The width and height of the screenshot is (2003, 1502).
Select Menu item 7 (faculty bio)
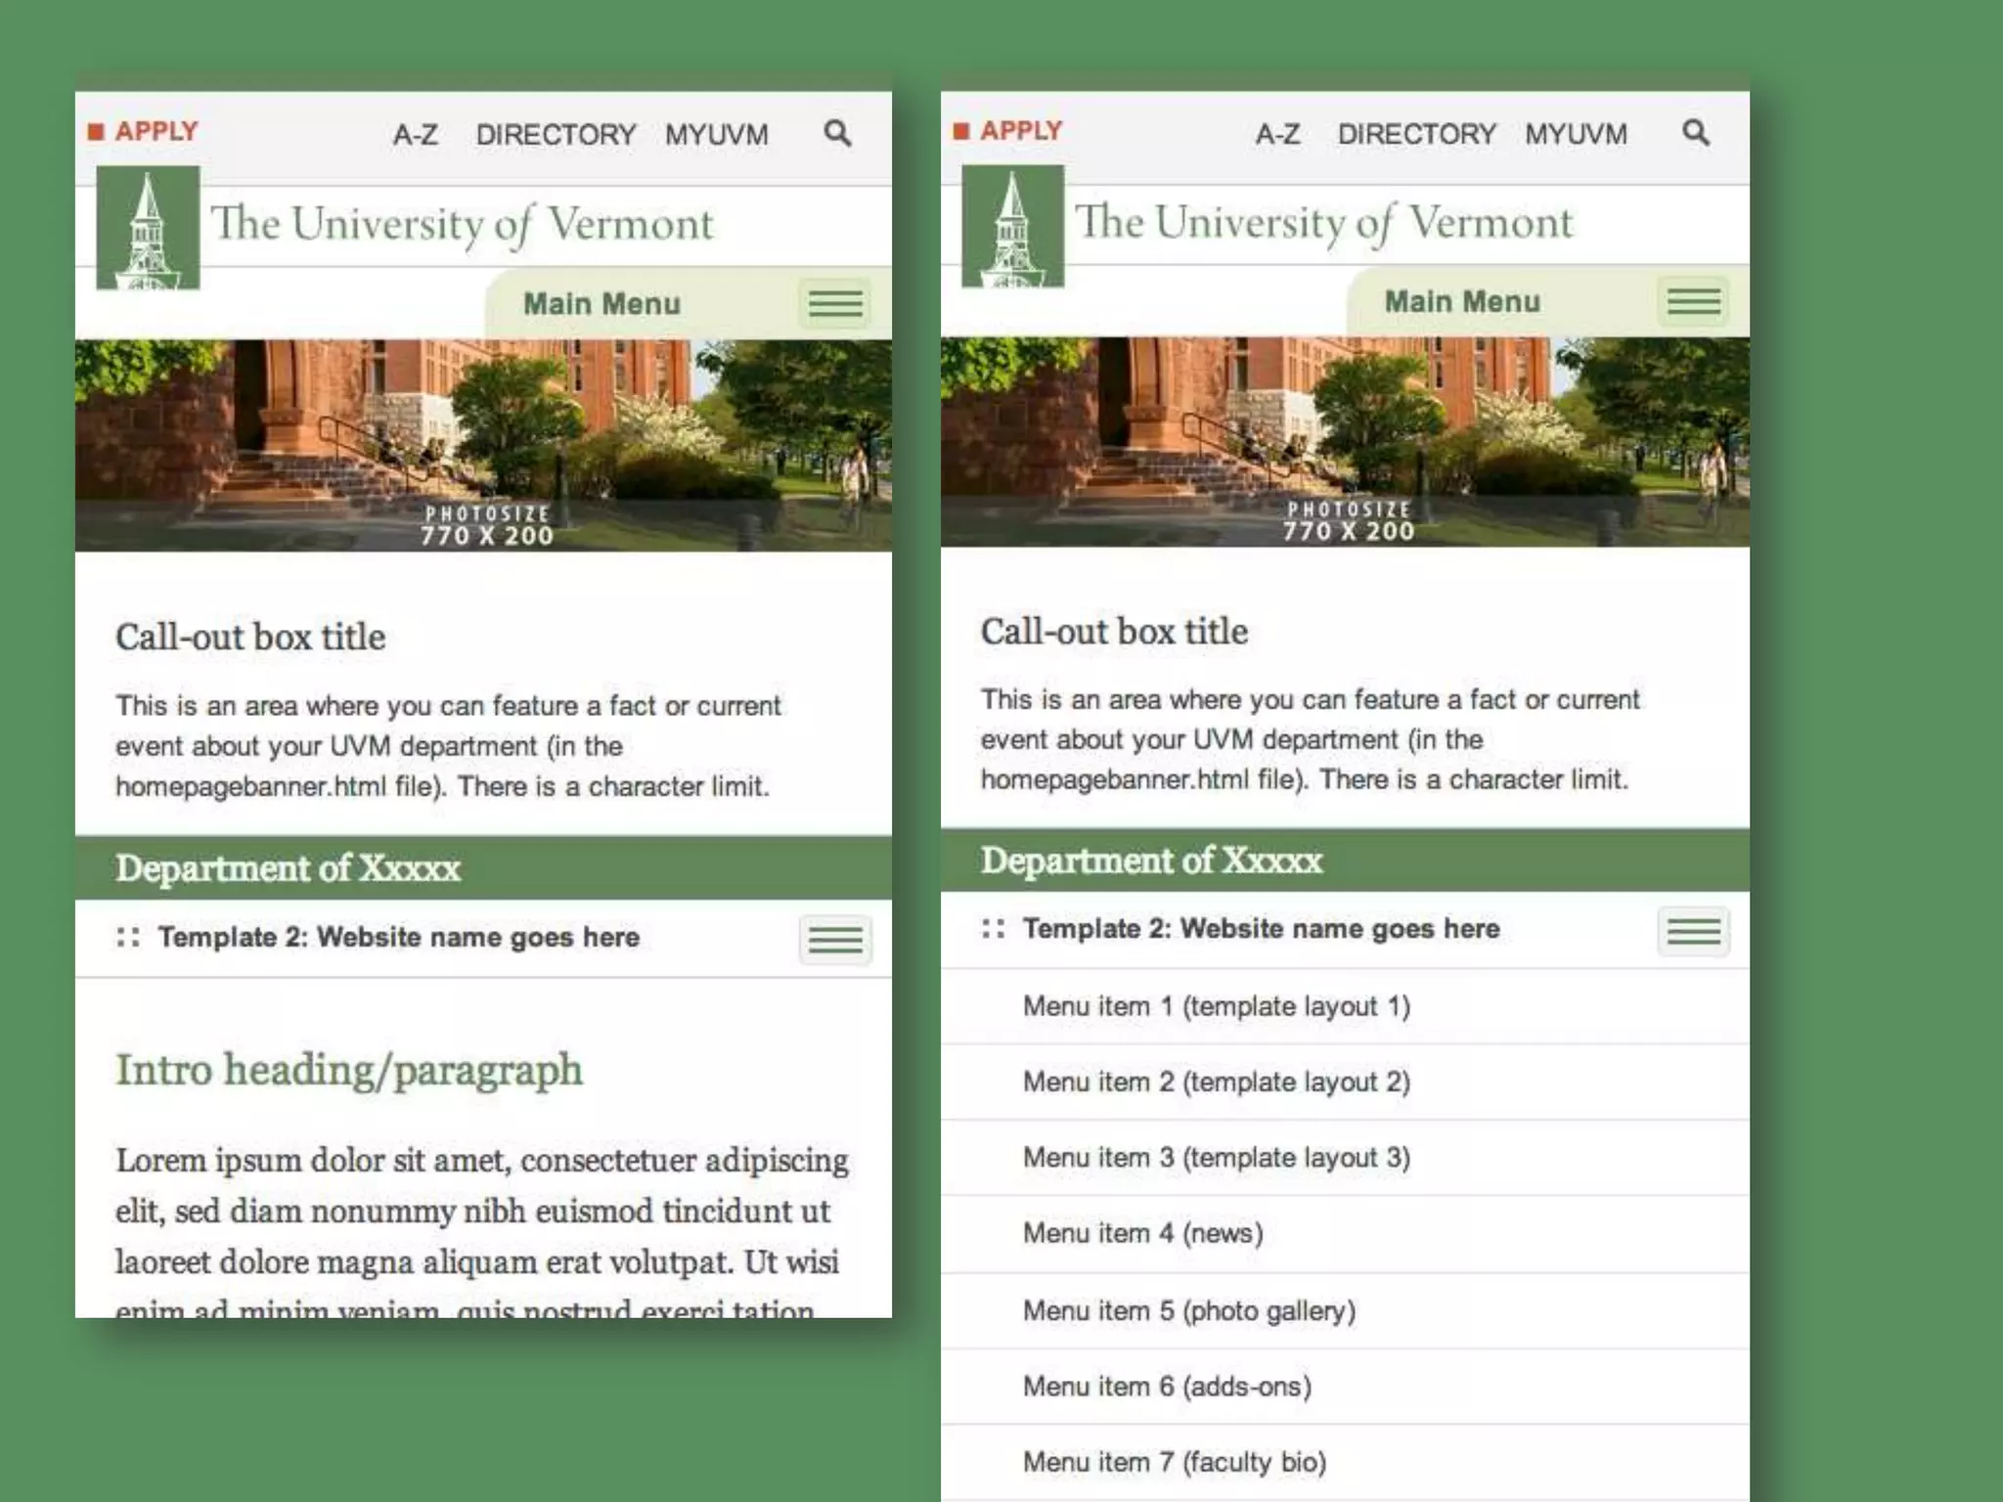pyautogui.click(x=1174, y=1462)
